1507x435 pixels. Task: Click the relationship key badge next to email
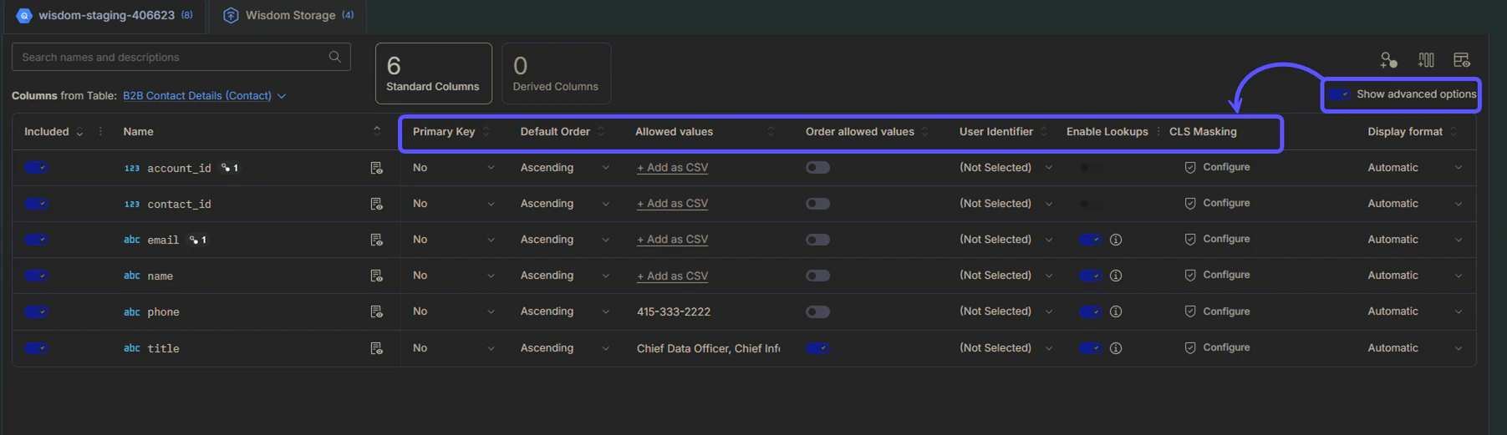[x=198, y=240]
